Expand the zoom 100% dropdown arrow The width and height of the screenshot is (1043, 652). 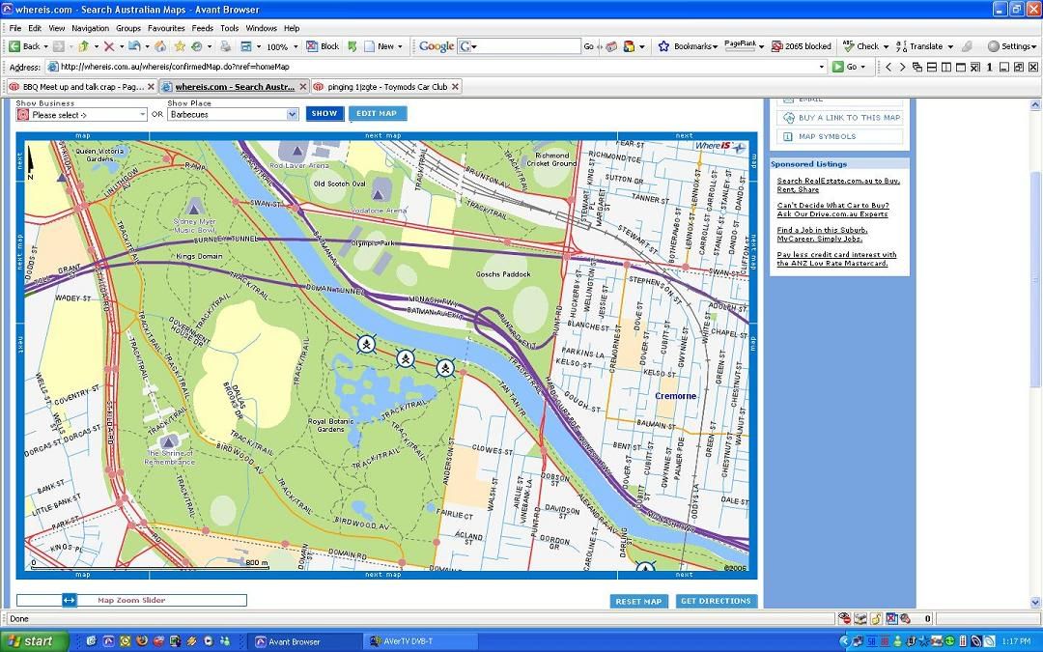296,47
